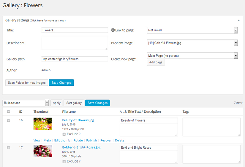Screen dimensions: 245x167
Task: Click the info icon beside Link to page
Action: (113, 30)
